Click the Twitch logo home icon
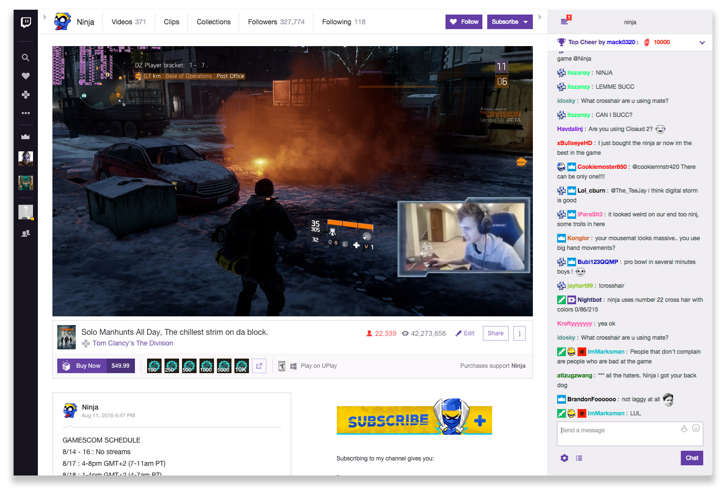This screenshot has width=727, height=492. coord(26,22)
